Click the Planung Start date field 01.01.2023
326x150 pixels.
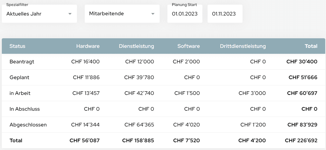pos(185,14)
